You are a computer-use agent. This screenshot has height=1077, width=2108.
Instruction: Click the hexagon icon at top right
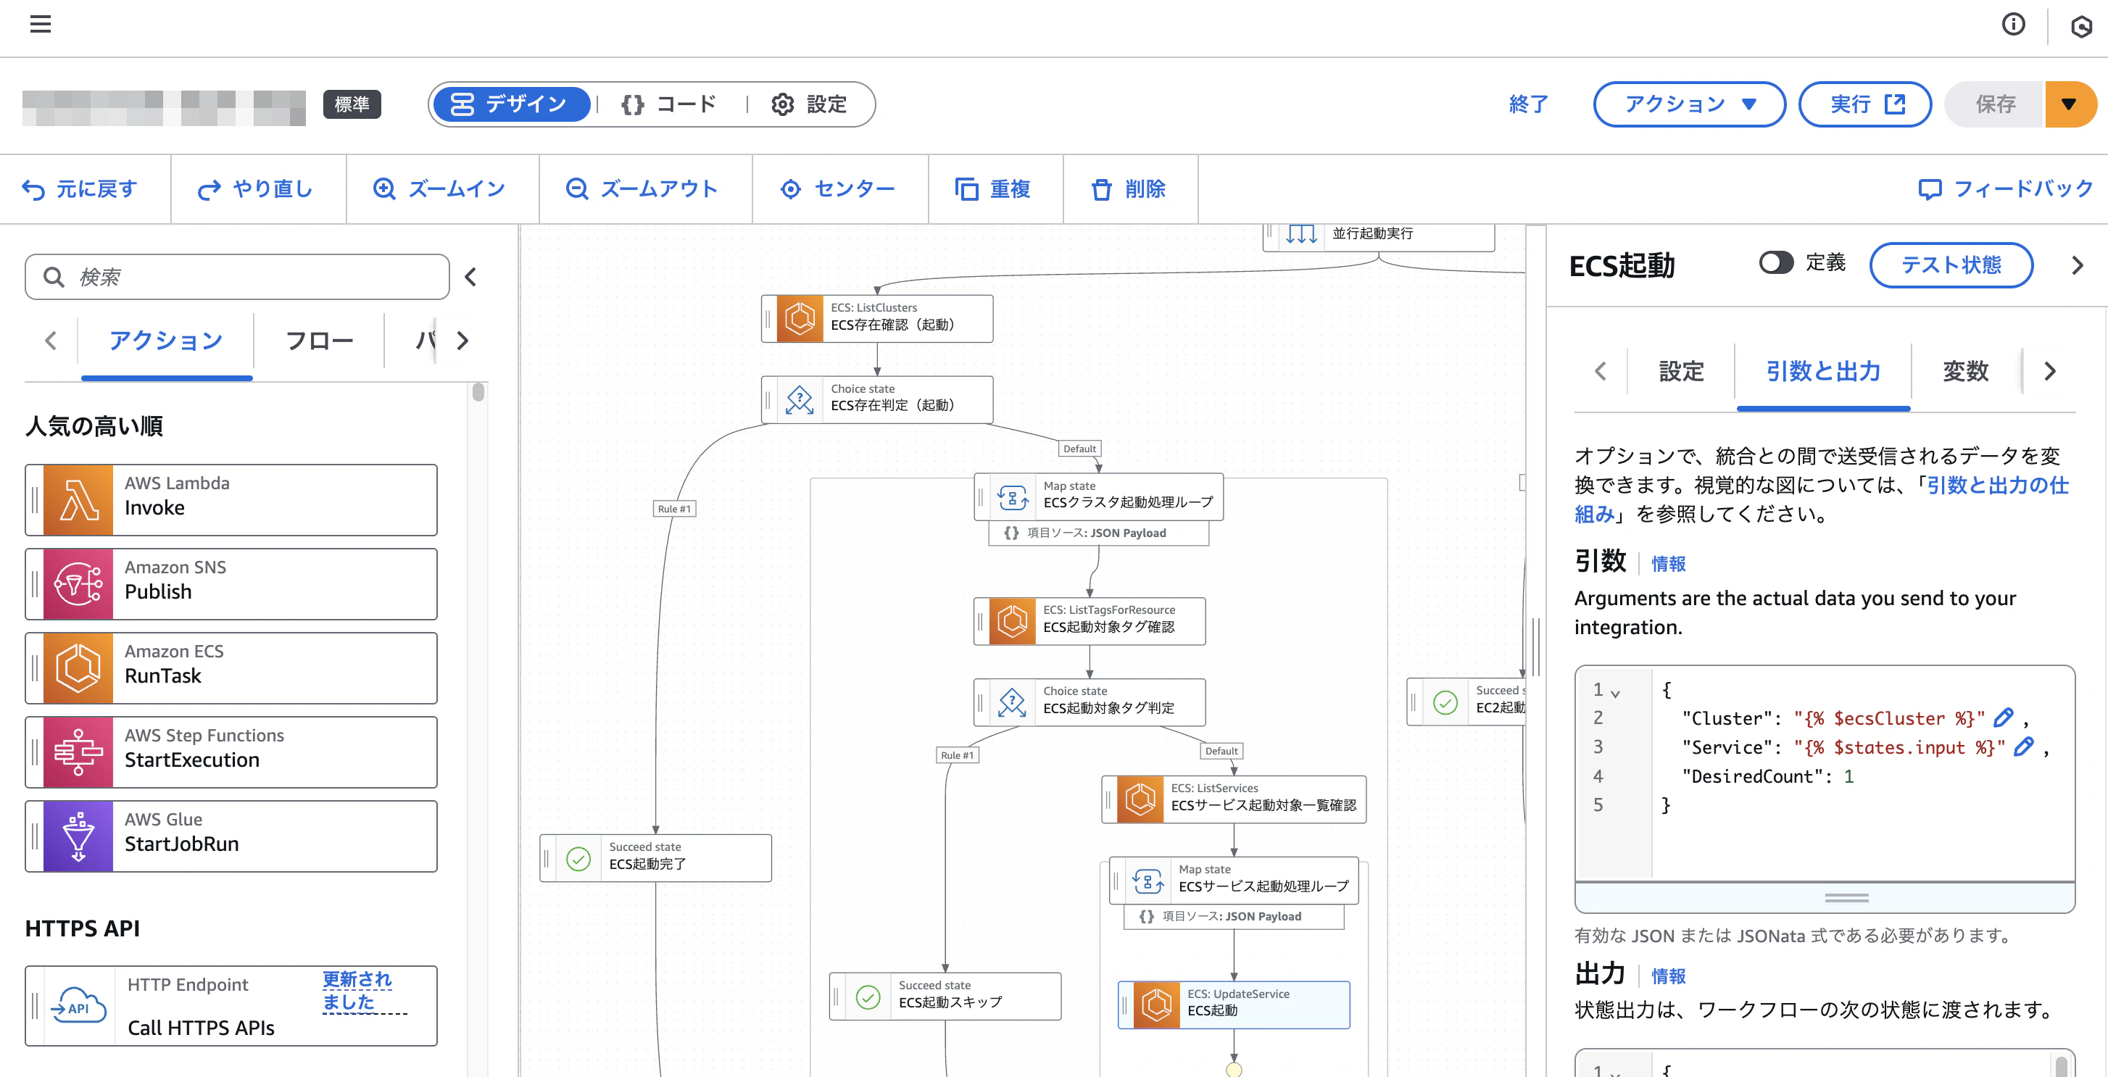pyautogui.click(x=2081, y=26)
